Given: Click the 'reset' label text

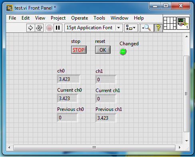Looking at the screenshot, I should 100,41.
